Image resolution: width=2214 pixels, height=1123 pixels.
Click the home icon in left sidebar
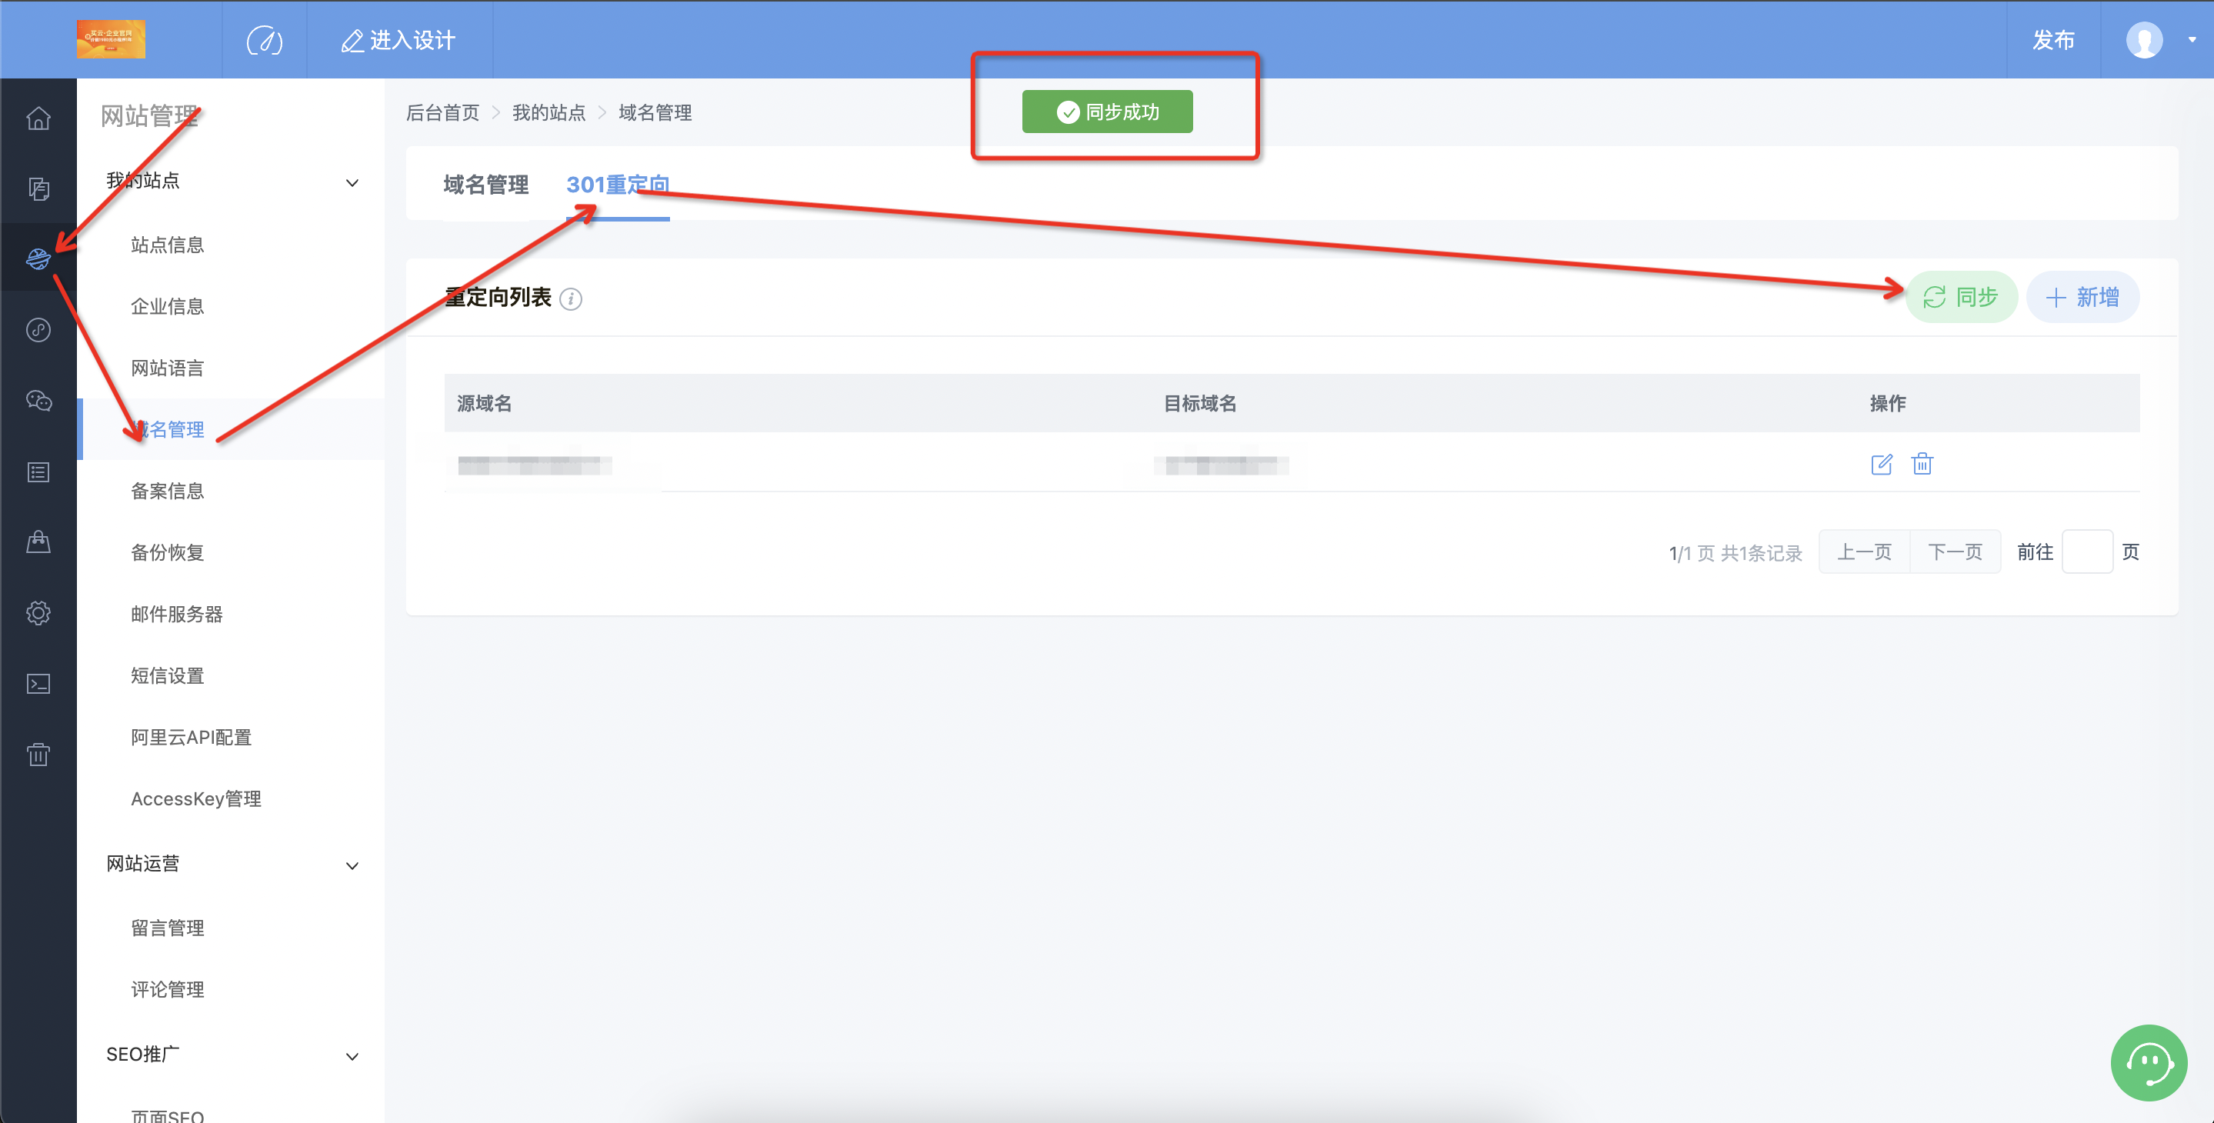point(38,118)
